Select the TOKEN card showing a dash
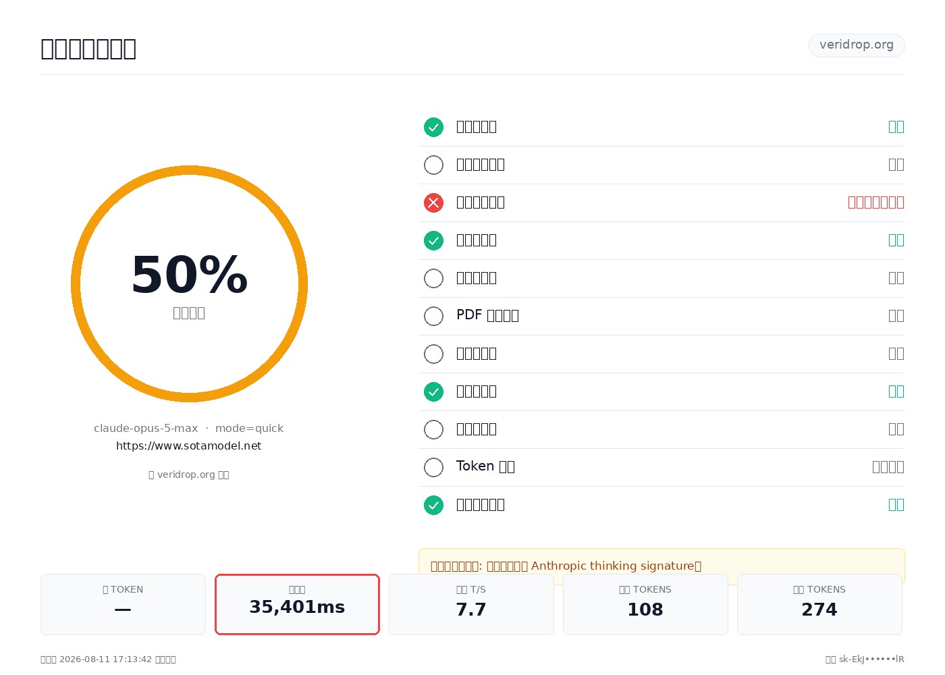This screenshot has width=945, height=675. pos(123,604)
